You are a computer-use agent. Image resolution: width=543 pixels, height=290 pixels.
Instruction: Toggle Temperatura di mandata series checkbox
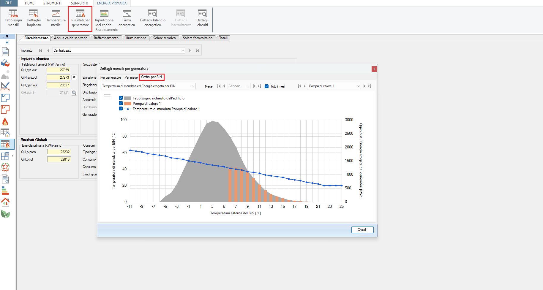pyautogui.click(x=121, y=108)
